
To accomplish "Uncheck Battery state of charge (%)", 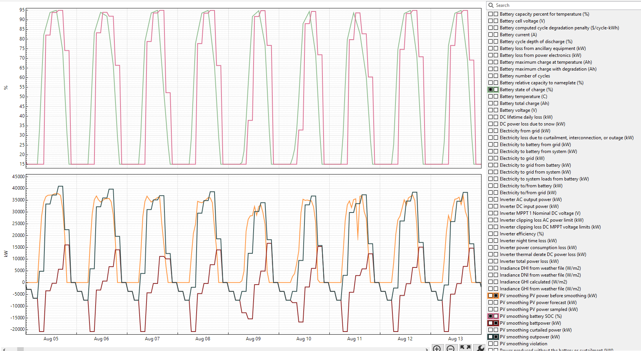I will (491, 89).
